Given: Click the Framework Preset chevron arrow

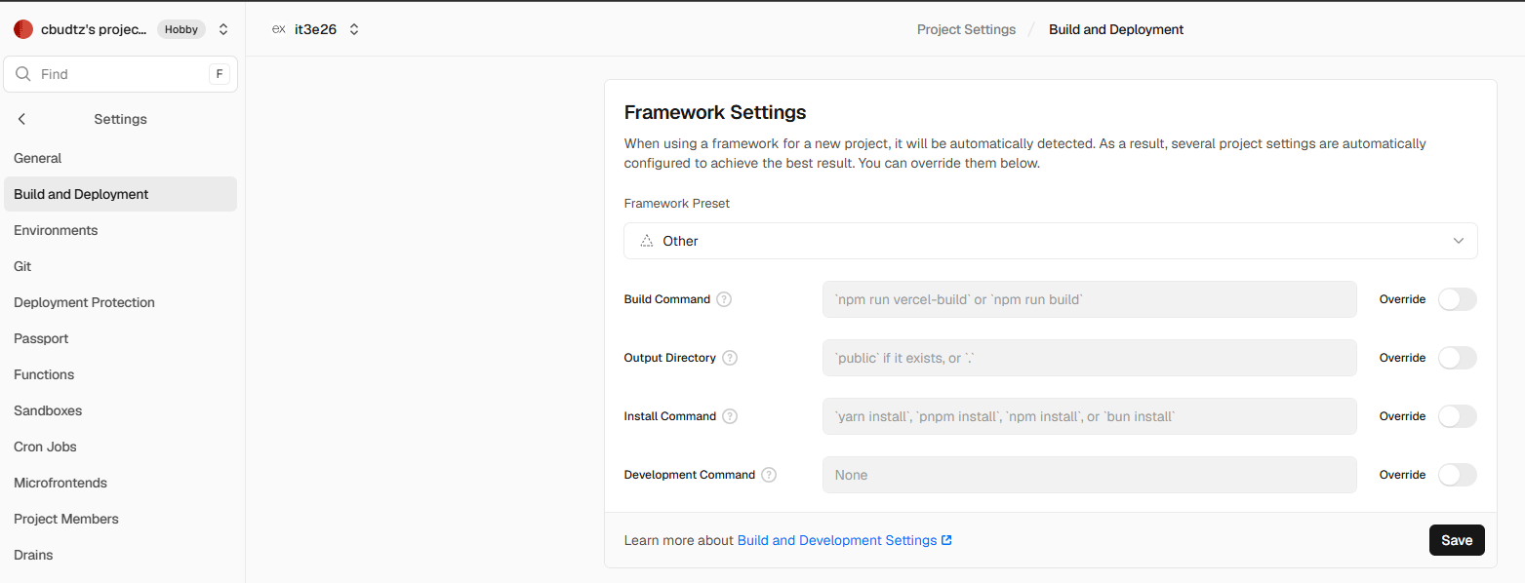Looking at the screenshot, I should point(1459,241).
